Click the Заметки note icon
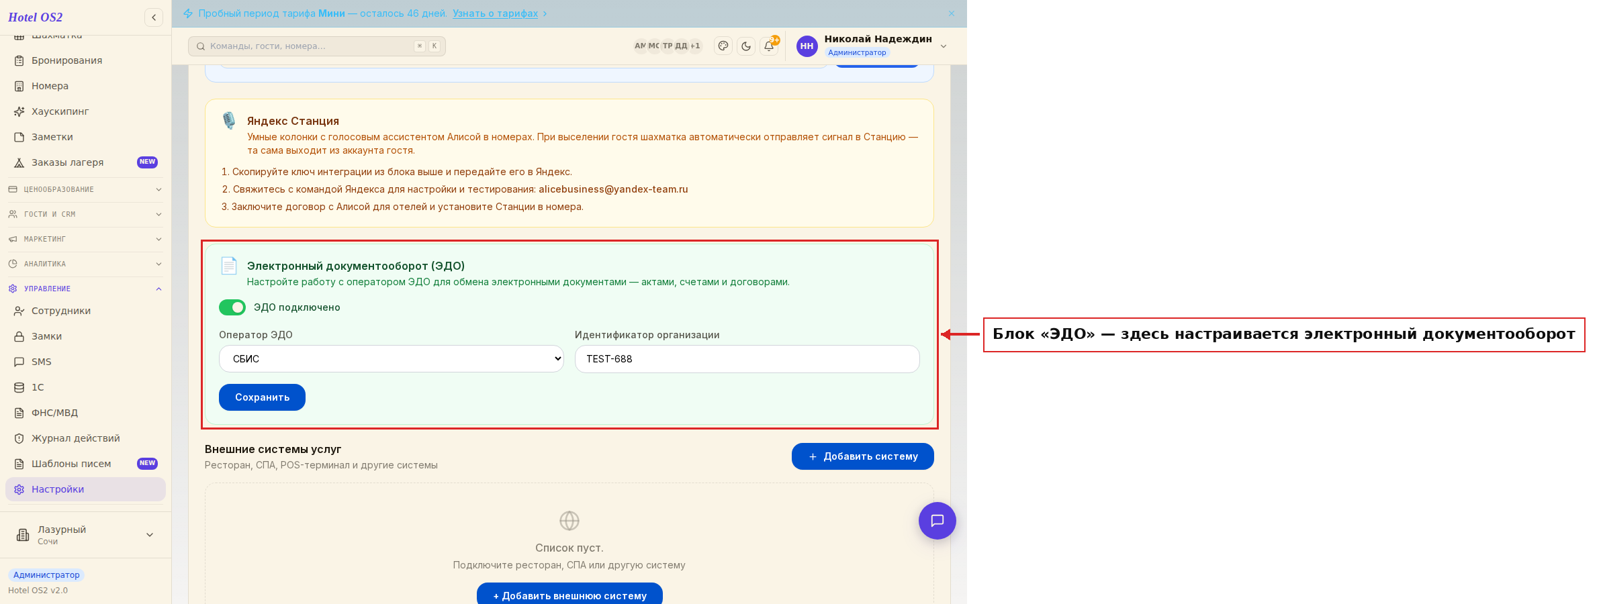 pos(19,137)
